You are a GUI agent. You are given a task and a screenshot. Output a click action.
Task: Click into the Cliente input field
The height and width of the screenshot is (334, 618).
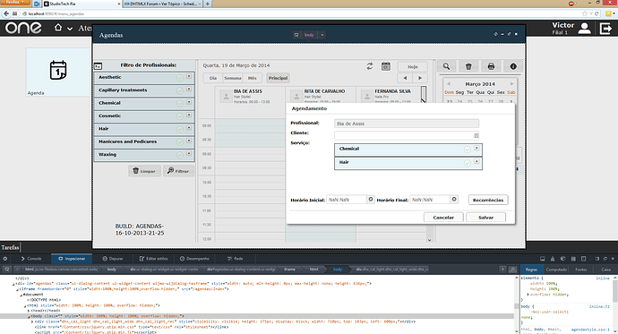click(404, 135)
